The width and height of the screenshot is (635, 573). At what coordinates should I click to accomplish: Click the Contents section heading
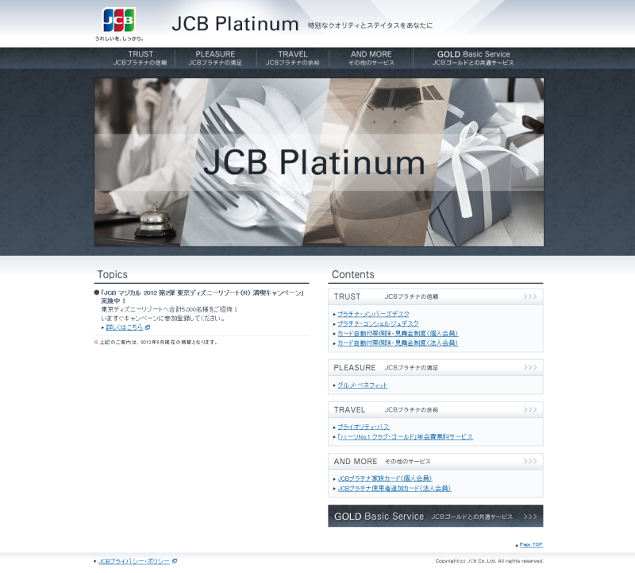click(352, 274)
